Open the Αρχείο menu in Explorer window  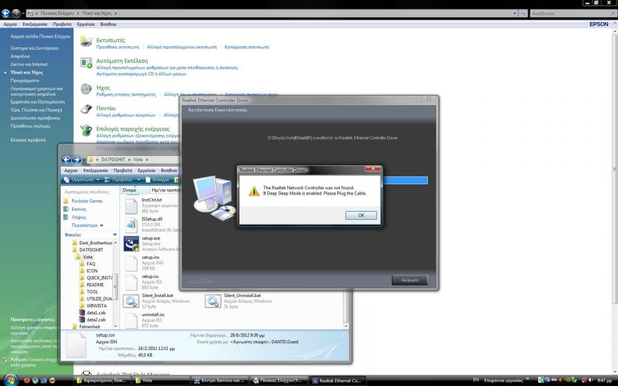(71, 170)
